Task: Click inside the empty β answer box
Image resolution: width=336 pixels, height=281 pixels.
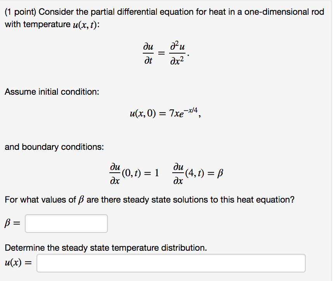Action: point(66,224)
